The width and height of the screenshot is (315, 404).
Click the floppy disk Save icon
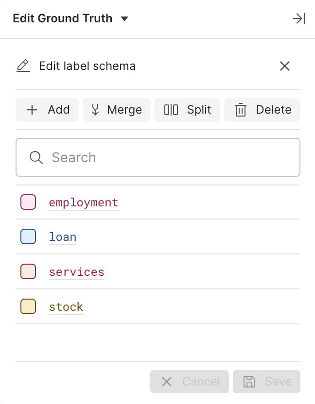249,382
